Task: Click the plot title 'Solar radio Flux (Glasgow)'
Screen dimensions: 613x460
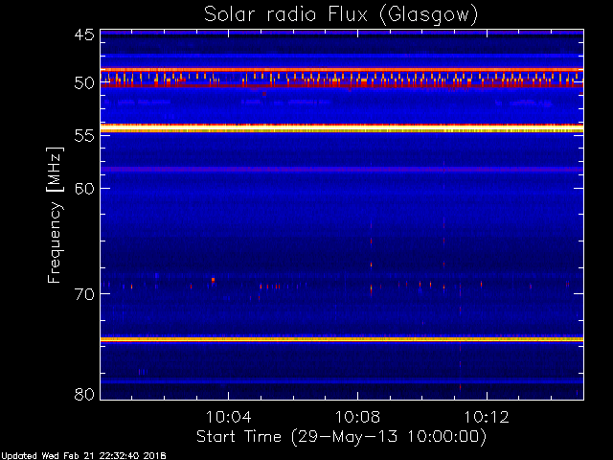Action: [341, 15]
